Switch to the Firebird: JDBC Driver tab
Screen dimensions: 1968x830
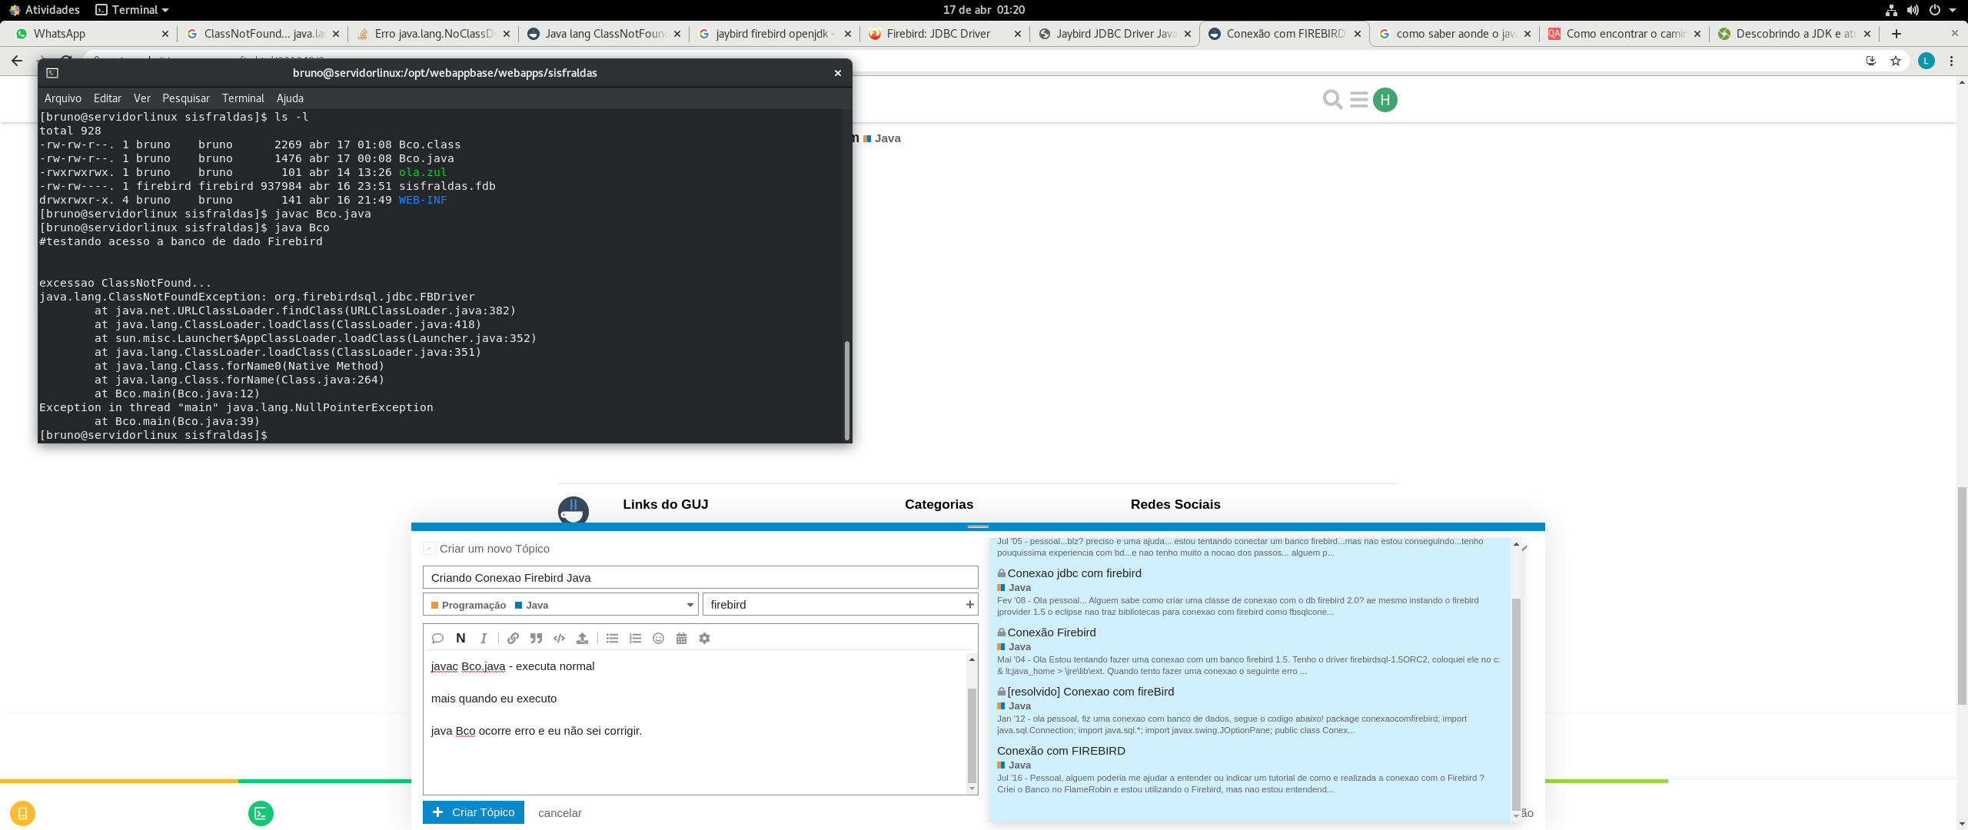(x=938, y=34)
